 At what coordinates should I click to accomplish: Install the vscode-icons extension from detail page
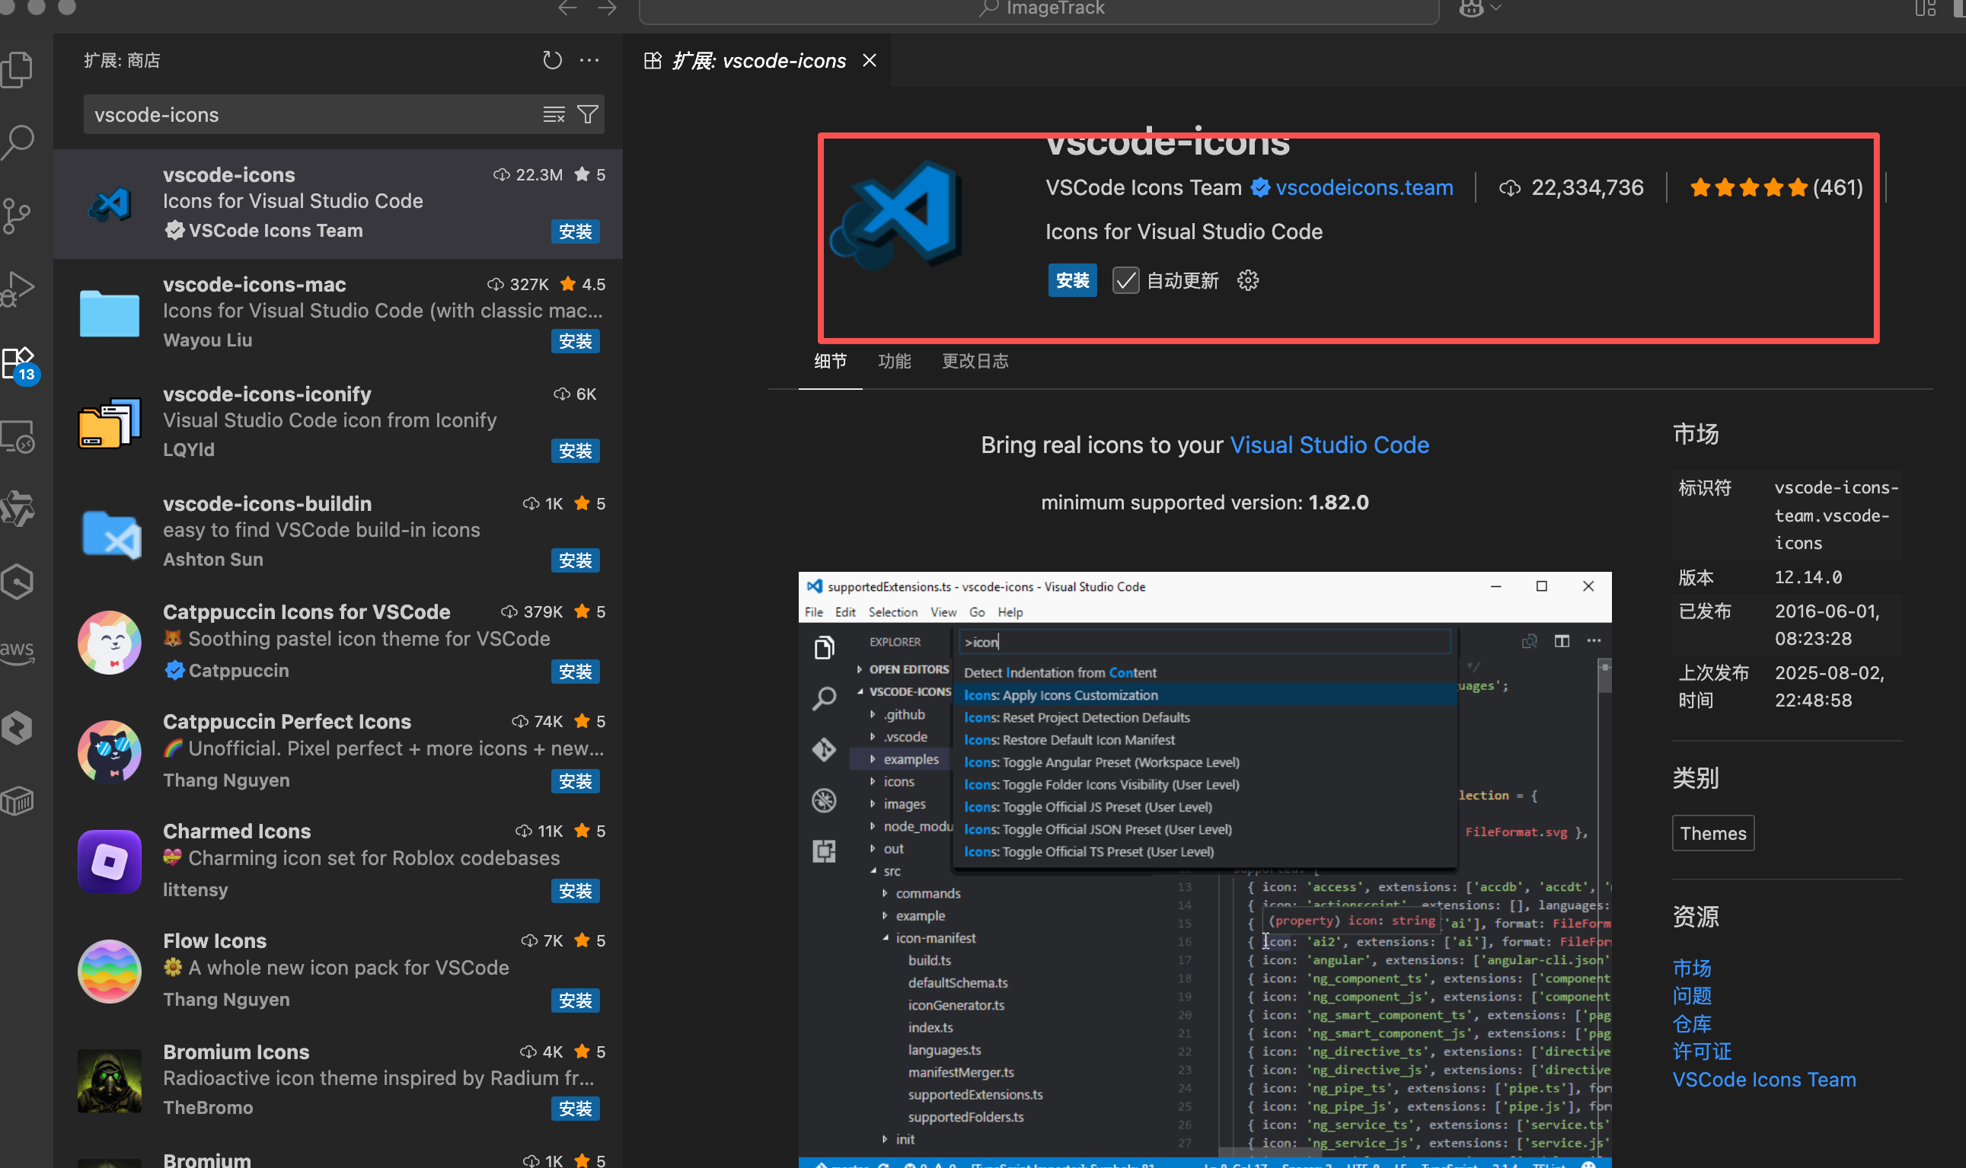point(1072,280)
